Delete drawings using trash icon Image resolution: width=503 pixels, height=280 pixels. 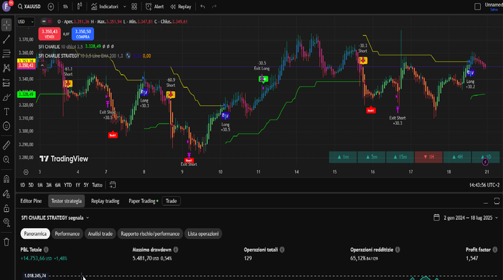pos(6,242)
